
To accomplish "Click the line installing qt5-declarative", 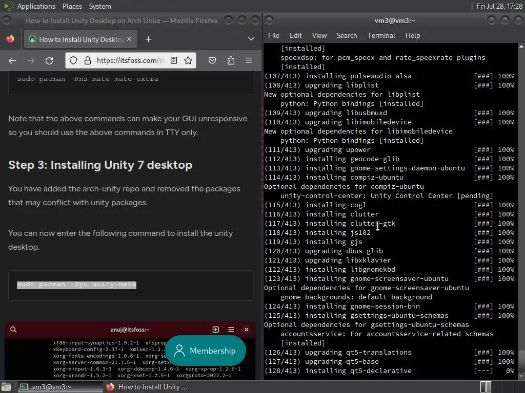I will point(390,371).
